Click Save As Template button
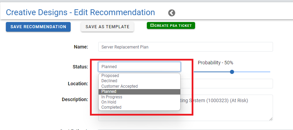 [x=108, y=27]
